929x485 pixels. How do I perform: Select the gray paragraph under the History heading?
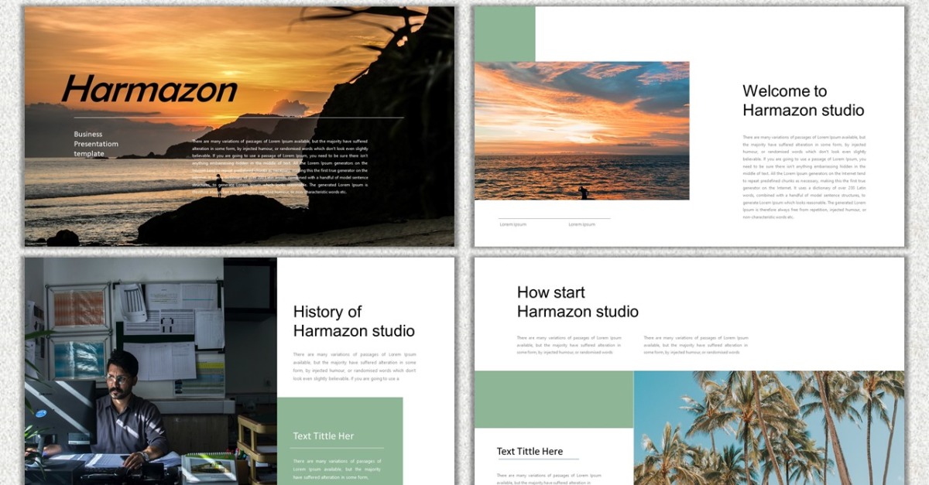pos(354,367)
